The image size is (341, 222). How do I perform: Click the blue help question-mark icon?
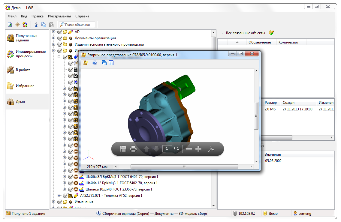coord(95,63)
